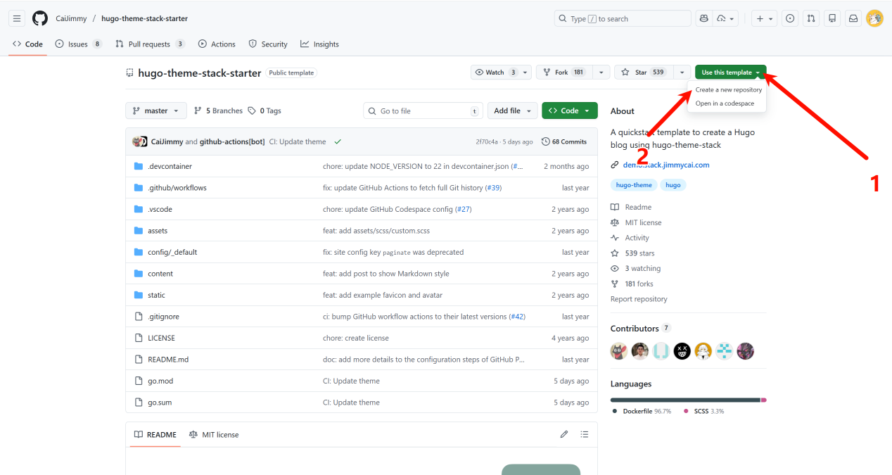The height and width of the screenshot is (475, 892).
Task: Open folder icon for assets
Action: (139, 231)
